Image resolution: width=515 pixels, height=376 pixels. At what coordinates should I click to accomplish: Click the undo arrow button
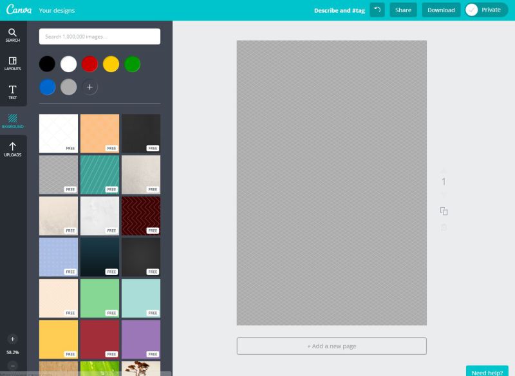[377, 10]
